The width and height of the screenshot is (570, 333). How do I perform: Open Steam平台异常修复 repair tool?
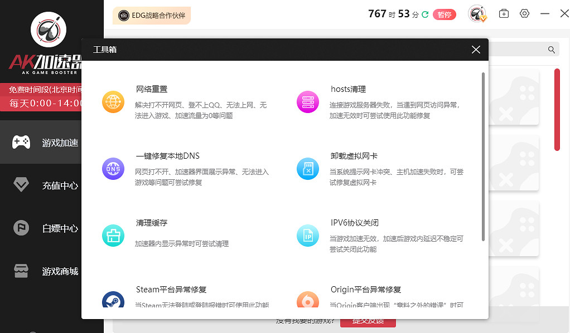coord(113,298)
